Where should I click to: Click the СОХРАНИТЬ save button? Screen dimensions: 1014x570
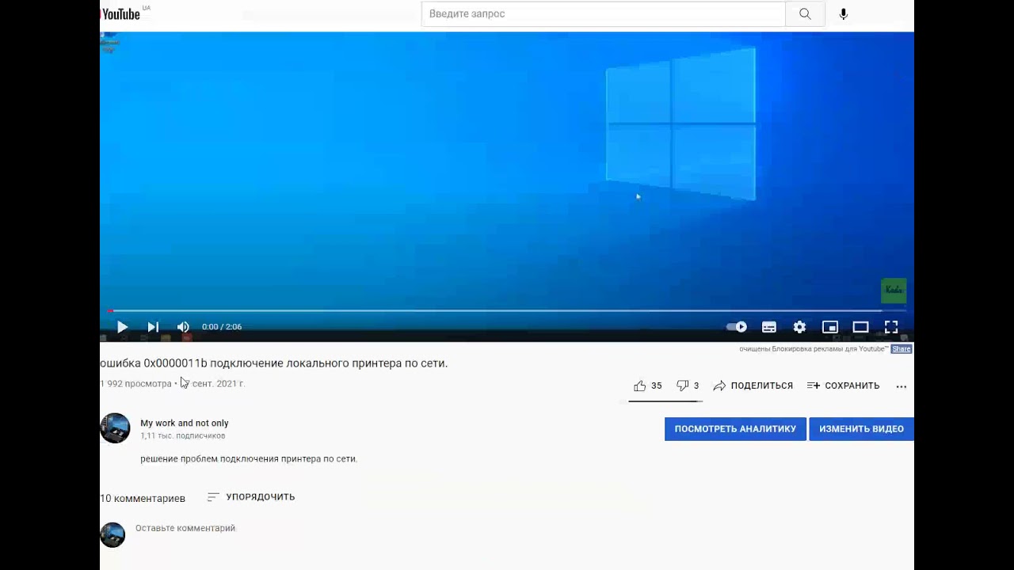843,386
